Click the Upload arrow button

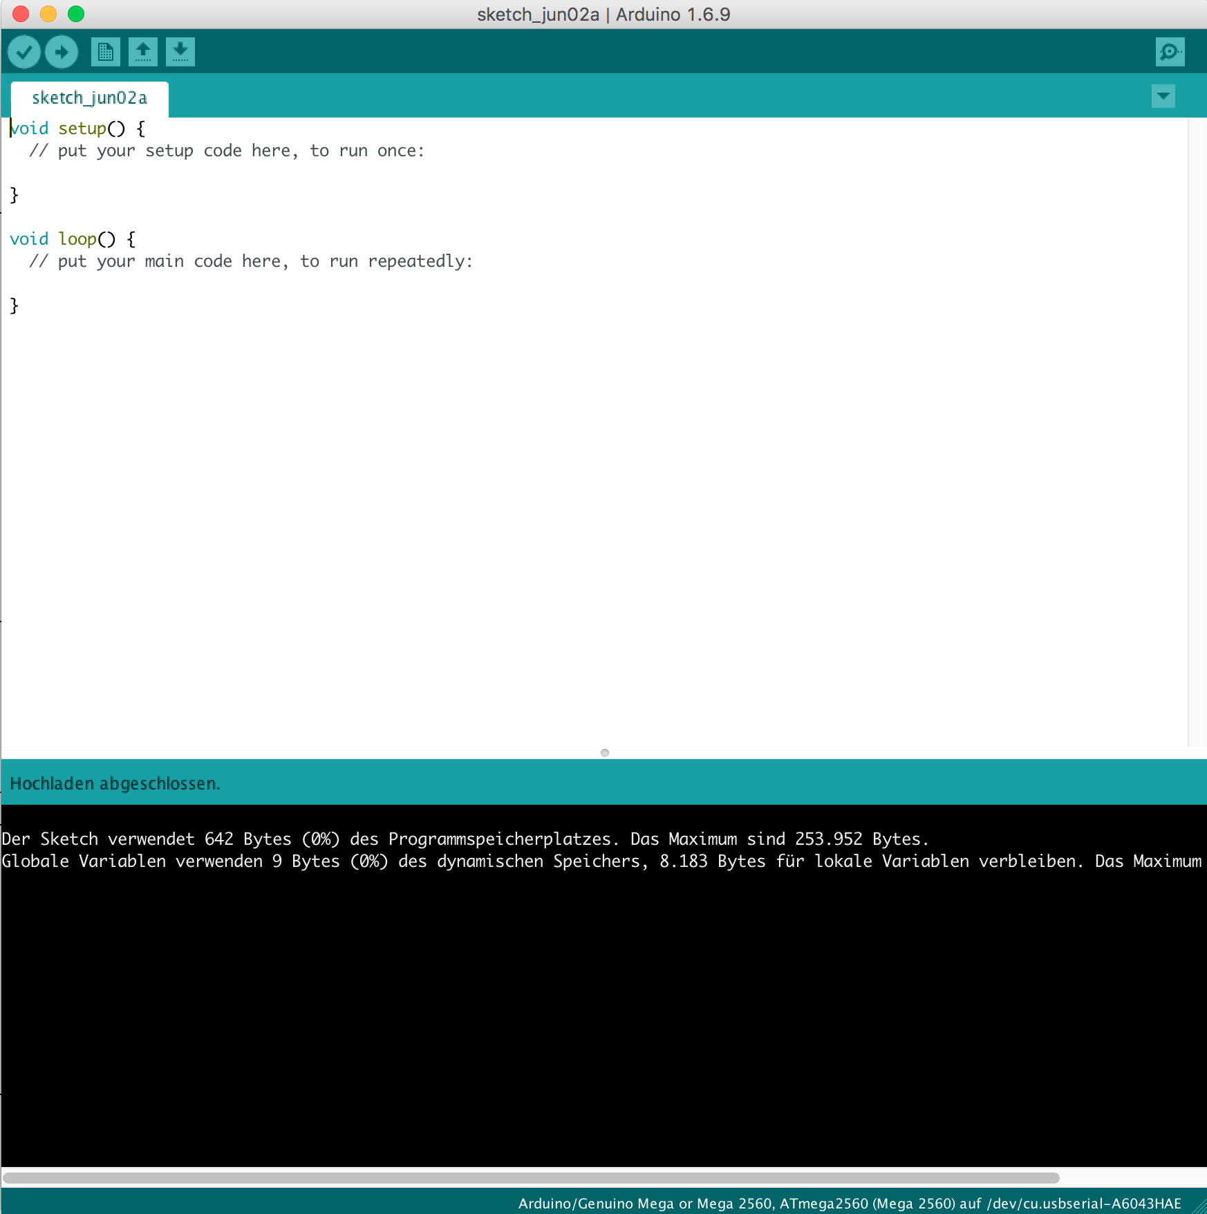pos(62,52)
